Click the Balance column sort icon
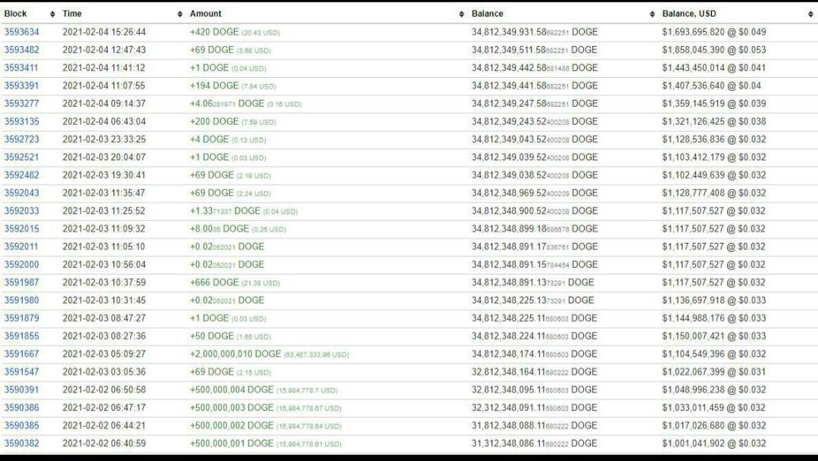818x461 pixels. pyautogui.click(x=653, y=14)
